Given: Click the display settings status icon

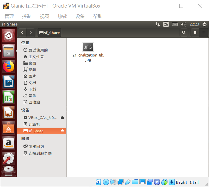Looking at the screenshot, I should click(143, 182).
